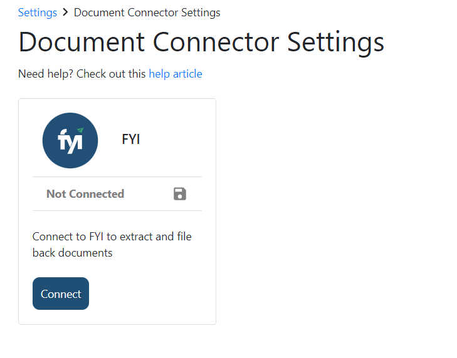
Task: Click the Not Connected status label
Action: (x=85, y=194)
